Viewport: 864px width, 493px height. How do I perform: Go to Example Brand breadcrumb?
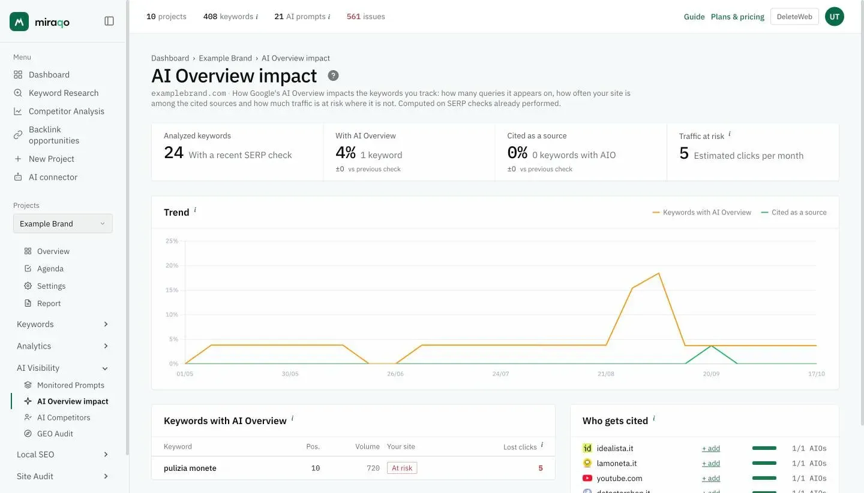pyautogui.click(x=225, y=58)
